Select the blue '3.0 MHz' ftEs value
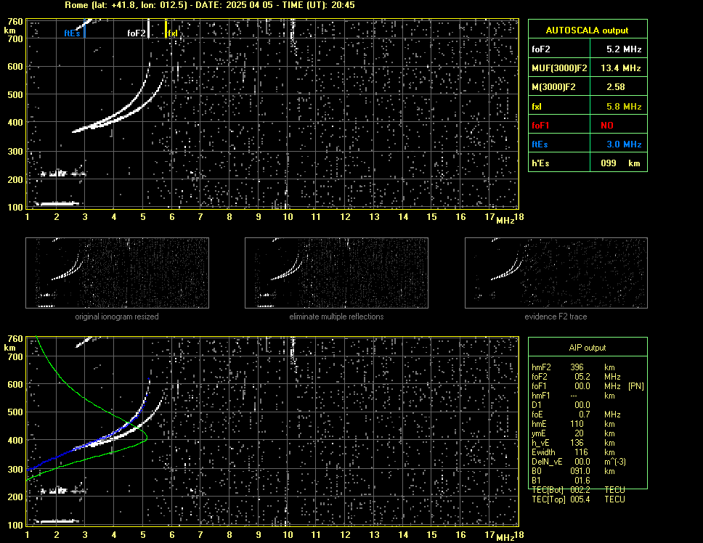The image size is (703, 543). point(624,144)
